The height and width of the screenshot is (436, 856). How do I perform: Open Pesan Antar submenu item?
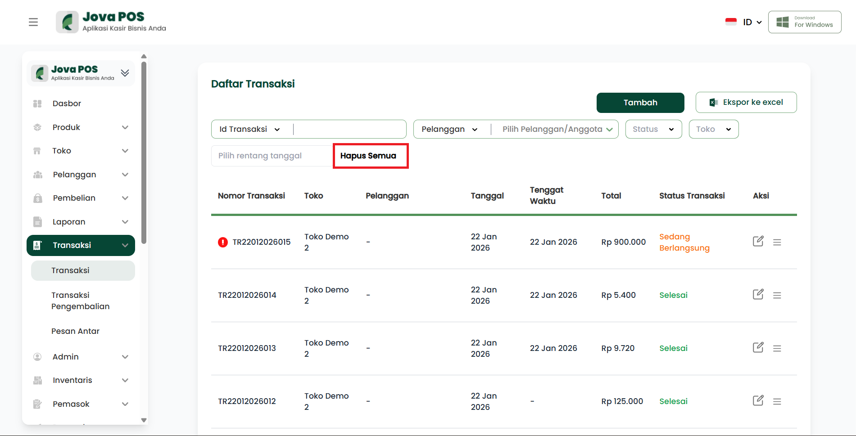[75, 331]
